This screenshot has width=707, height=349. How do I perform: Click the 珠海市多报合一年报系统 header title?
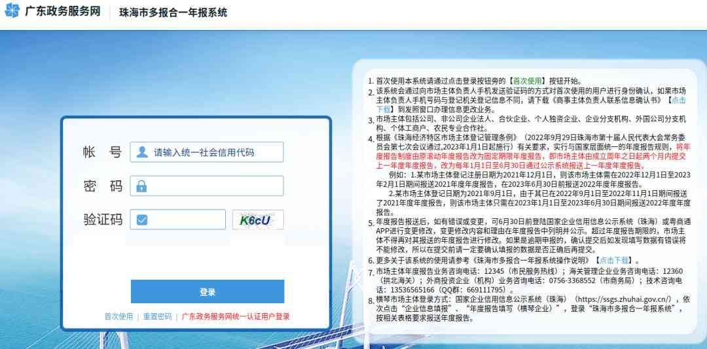[173, 12]
